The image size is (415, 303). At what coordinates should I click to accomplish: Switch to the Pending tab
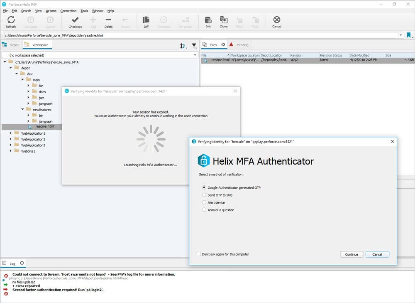point(239,45)
